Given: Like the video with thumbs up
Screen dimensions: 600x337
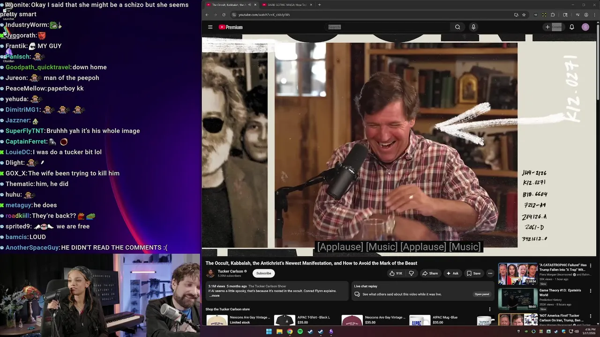Looking at the screenshot, I should 396,273.
